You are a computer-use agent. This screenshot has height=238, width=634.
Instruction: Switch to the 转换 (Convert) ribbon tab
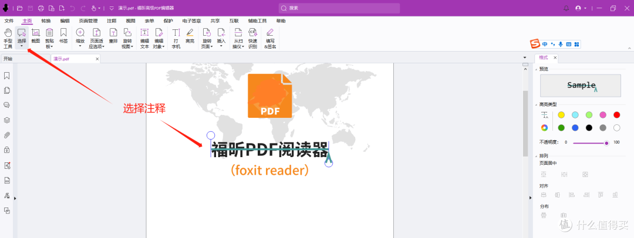click(x=46, y=21)
